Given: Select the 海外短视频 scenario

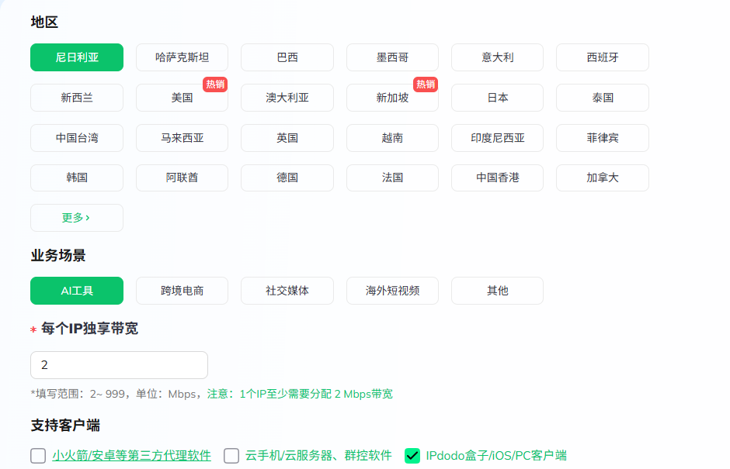Looking at the screenshot, I should click(392, 291).
